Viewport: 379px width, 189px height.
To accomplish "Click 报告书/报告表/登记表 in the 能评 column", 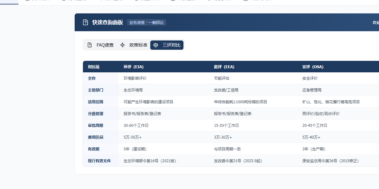I will pos(233,113).
